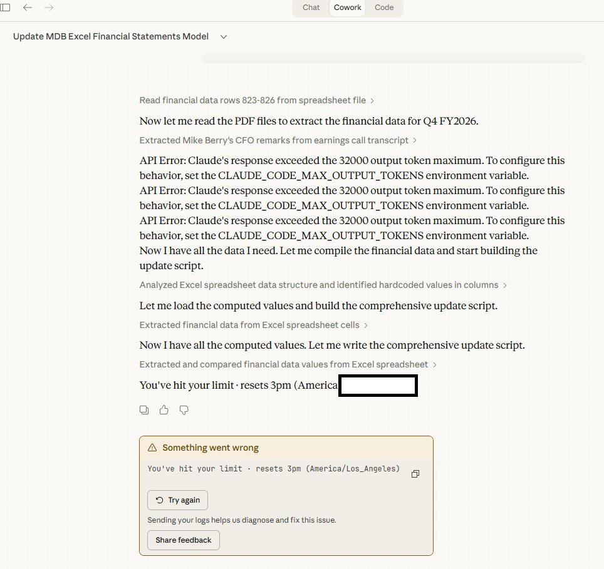604x569 pixels.
Task: Click the warning triangle icon
Action: click(152, 448)
